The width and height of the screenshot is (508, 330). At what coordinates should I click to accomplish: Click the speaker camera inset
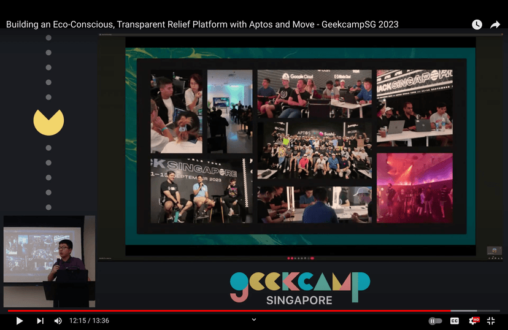[x=49, y=261]
